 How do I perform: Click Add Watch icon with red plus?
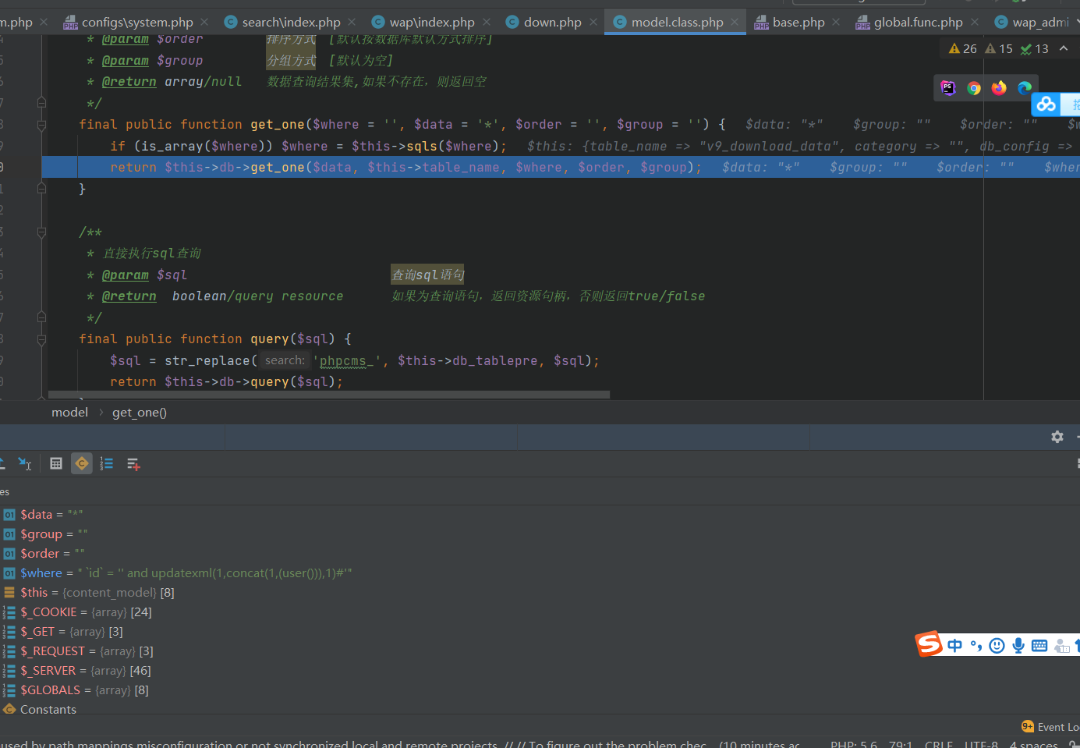pos(133,464)
